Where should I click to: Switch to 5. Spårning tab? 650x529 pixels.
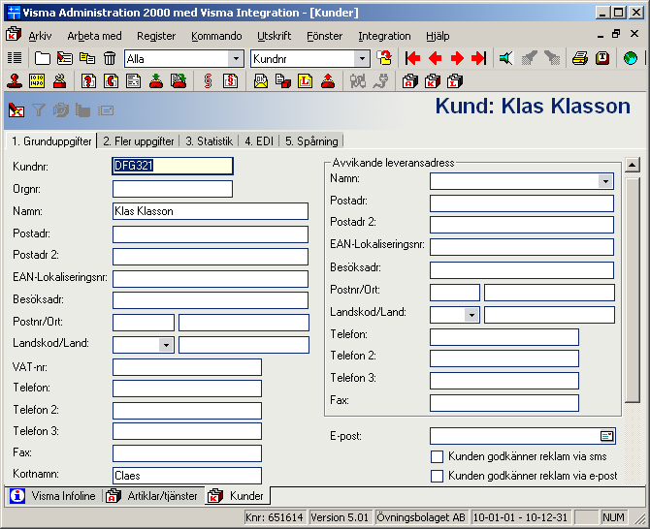click(311, 141)
